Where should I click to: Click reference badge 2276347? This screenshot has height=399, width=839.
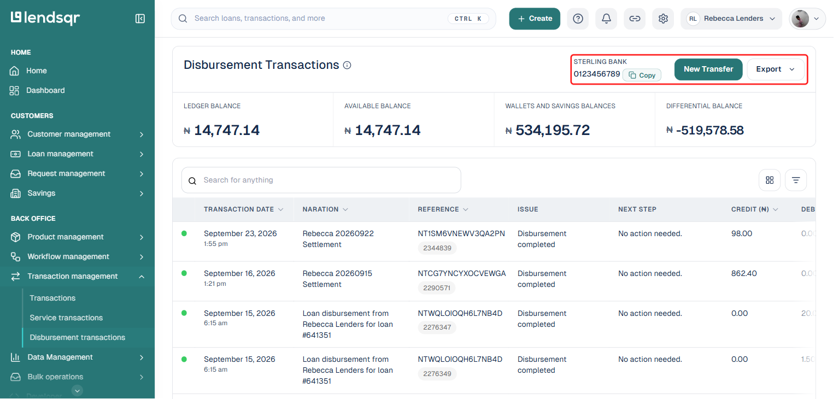click(x=437, y=328)
